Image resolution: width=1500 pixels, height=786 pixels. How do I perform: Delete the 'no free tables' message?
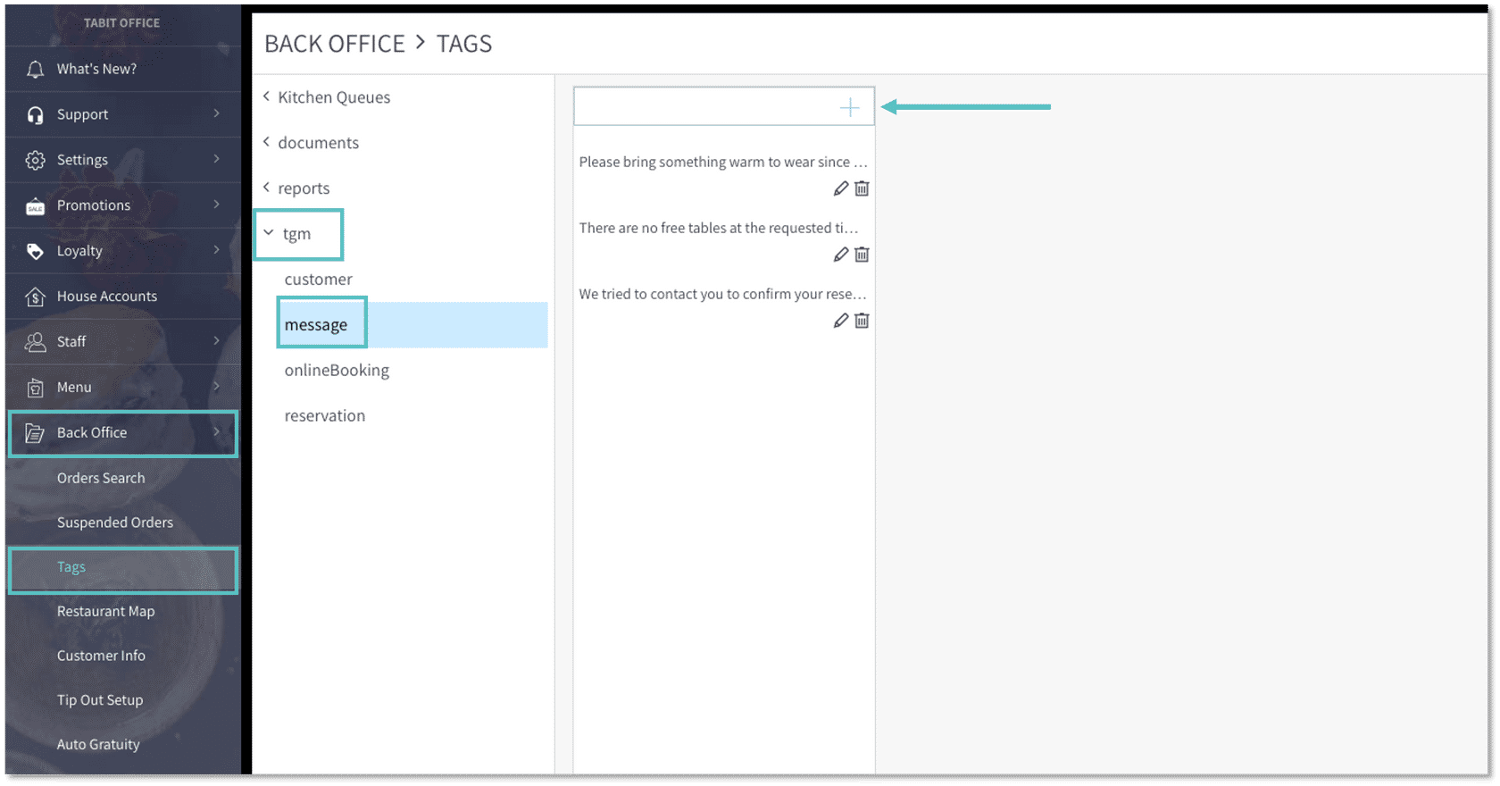pyautogui.click(x=862, y=255)
